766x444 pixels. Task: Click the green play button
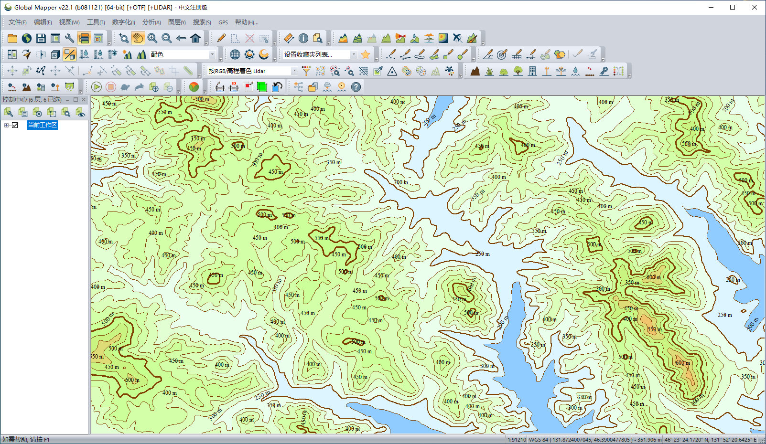click(x=97, y=87)
